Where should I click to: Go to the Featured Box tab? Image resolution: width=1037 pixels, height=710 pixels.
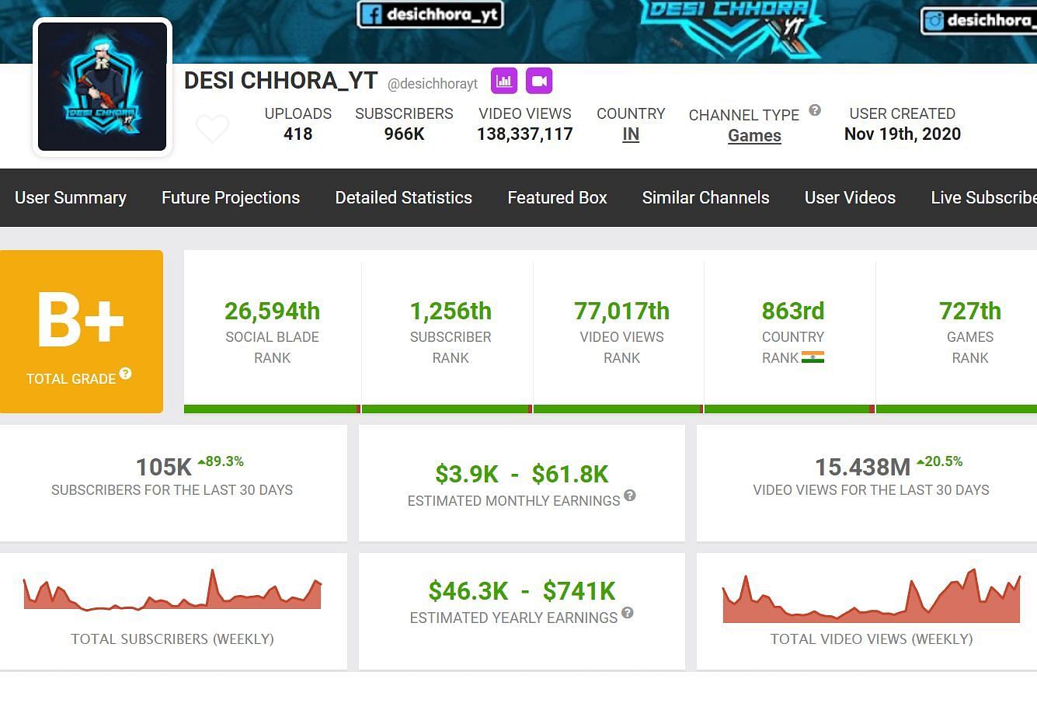(x=557, y=197)
